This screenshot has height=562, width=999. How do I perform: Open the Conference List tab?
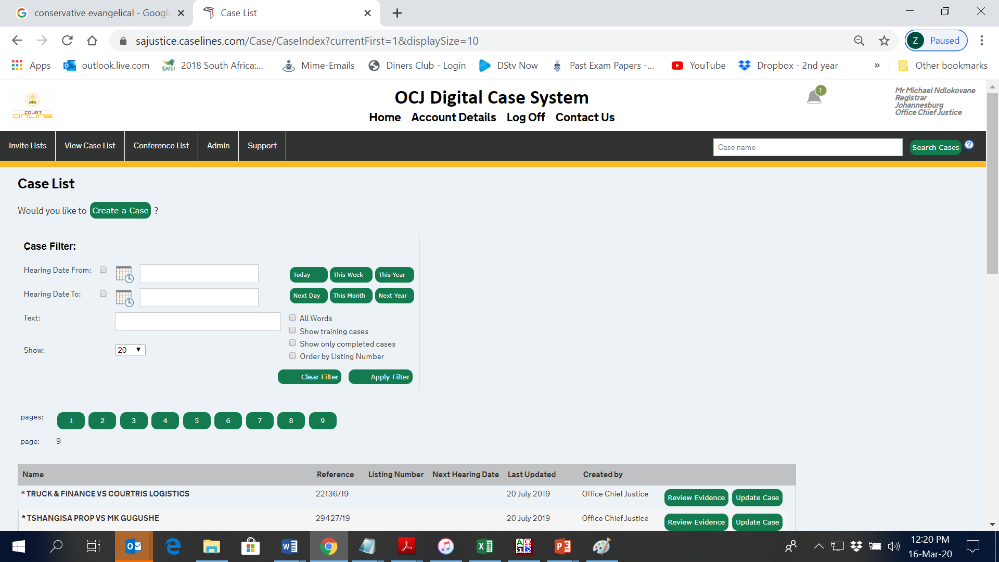[x=161, y=146]
